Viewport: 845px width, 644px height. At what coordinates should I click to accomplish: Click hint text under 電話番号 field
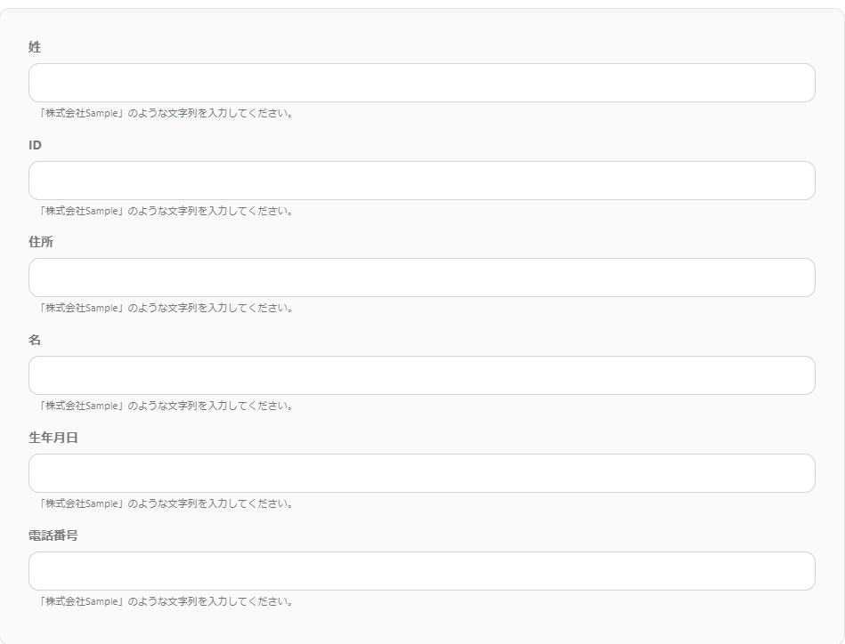pyautogui.click(x=167, y=601)
